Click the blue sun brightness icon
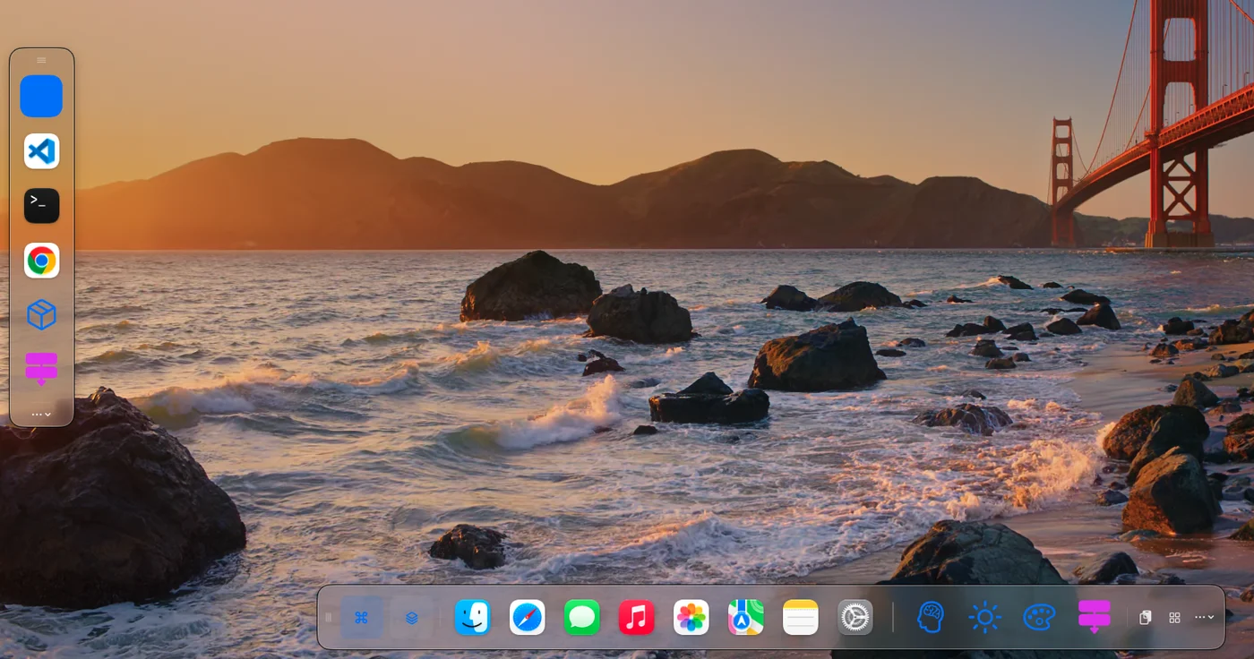 click(x=985, y=618)
